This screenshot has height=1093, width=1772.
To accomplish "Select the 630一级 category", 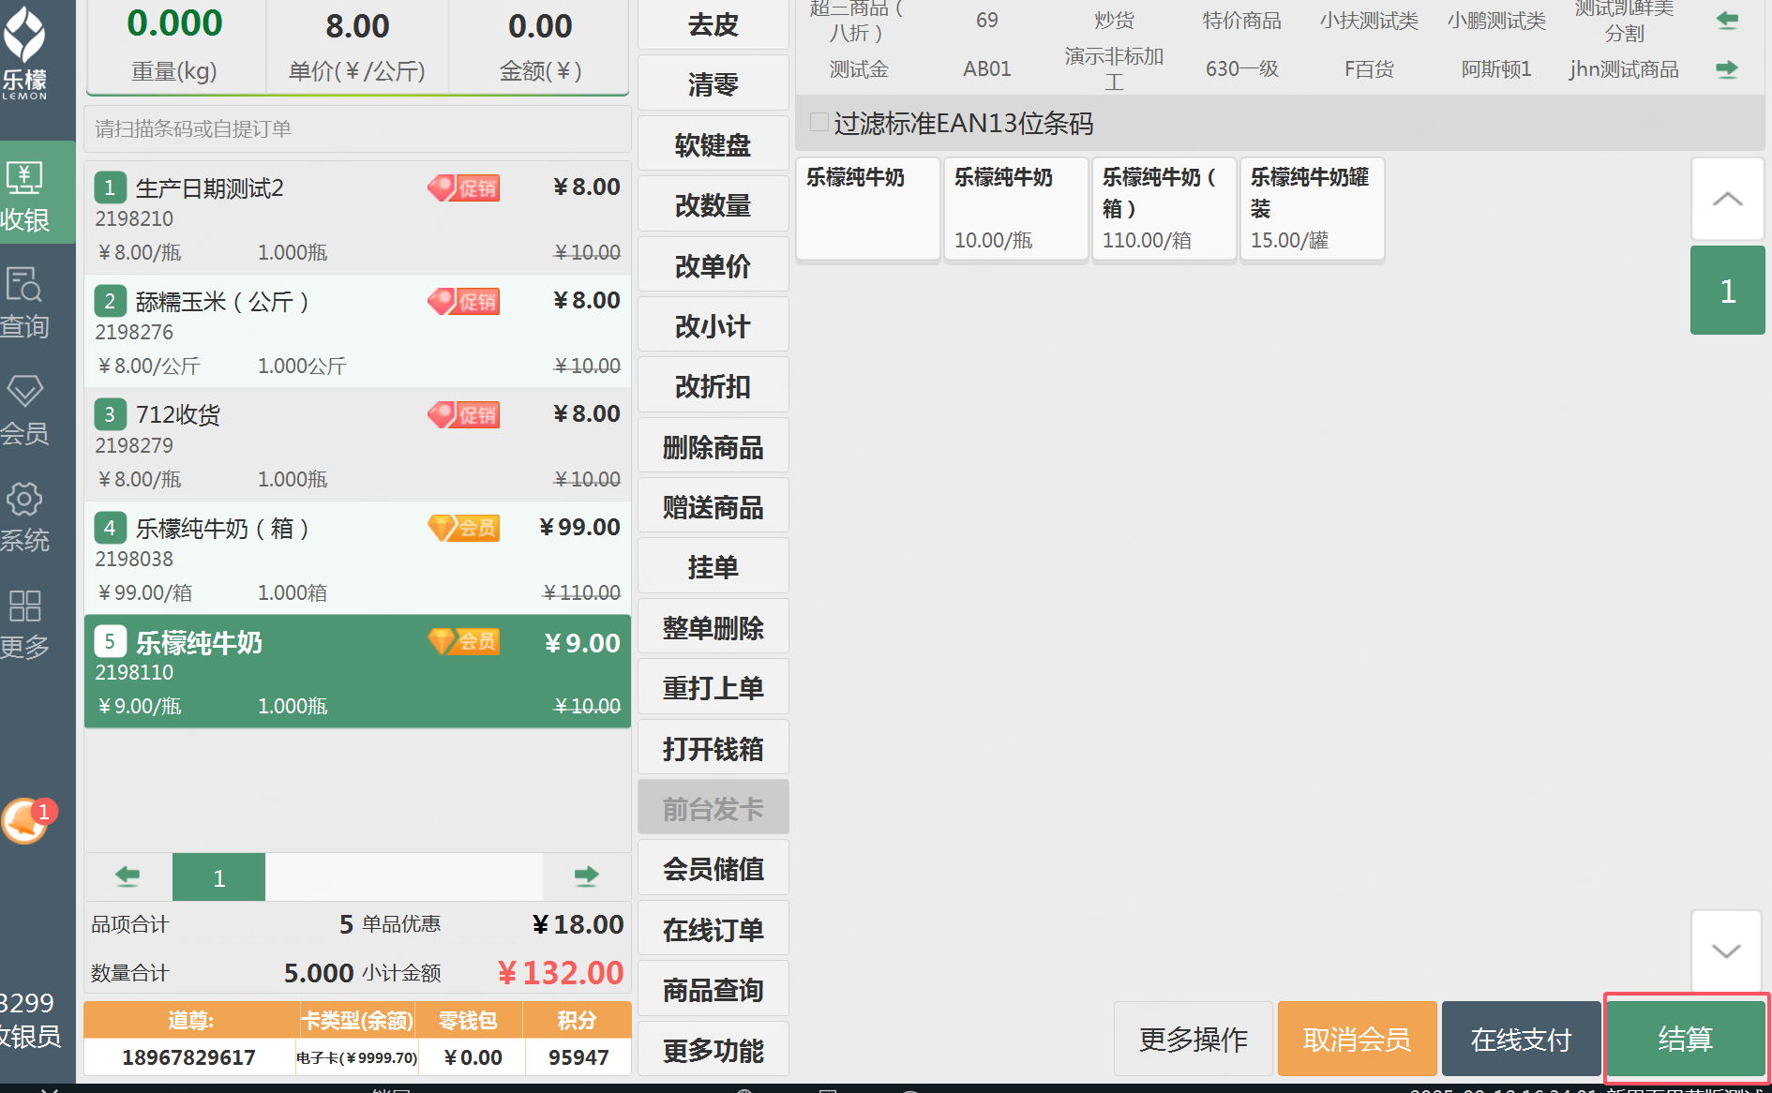I will click(1241, 69).
